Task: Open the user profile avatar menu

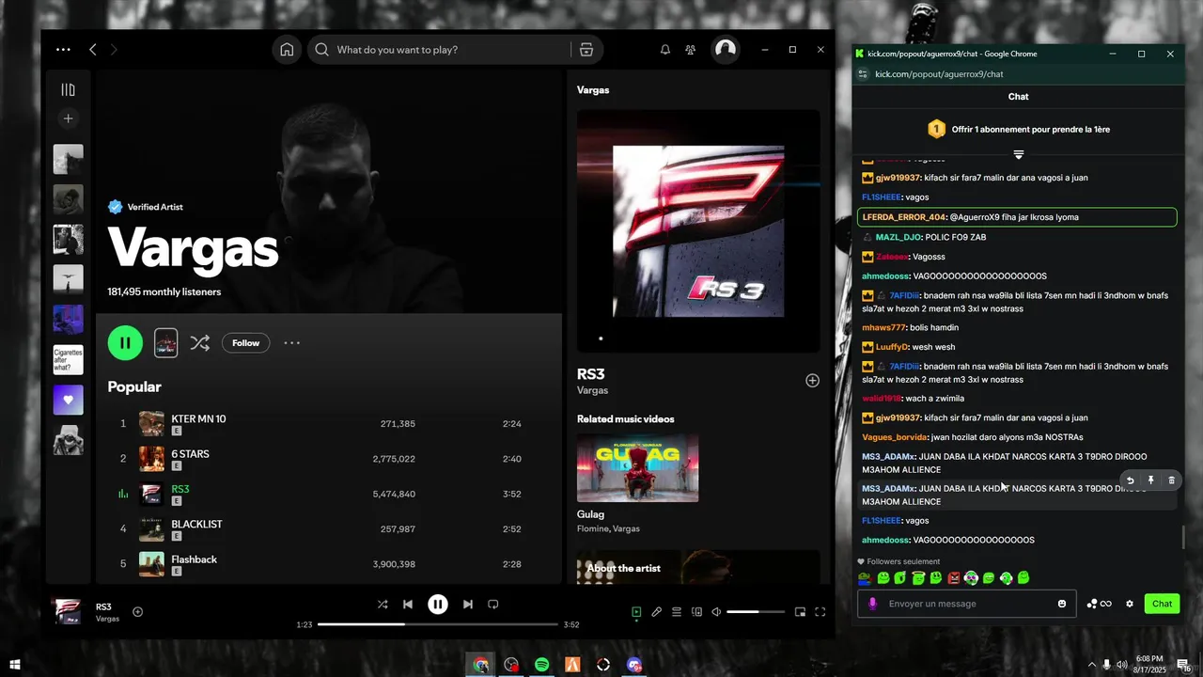Action: 726,50
